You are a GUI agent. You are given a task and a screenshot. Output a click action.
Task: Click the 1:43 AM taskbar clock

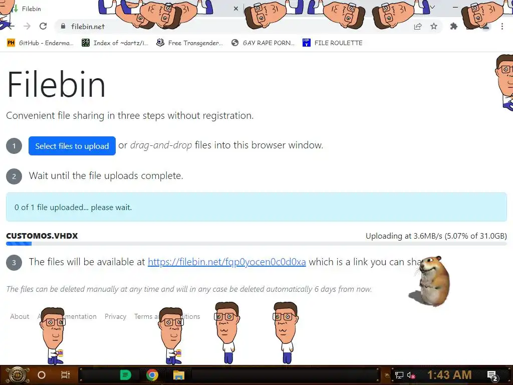point(449,375)
